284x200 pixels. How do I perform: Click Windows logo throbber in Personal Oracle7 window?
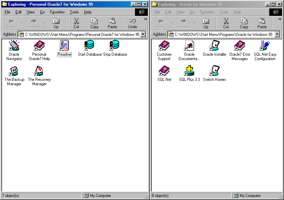coord(141,12)
